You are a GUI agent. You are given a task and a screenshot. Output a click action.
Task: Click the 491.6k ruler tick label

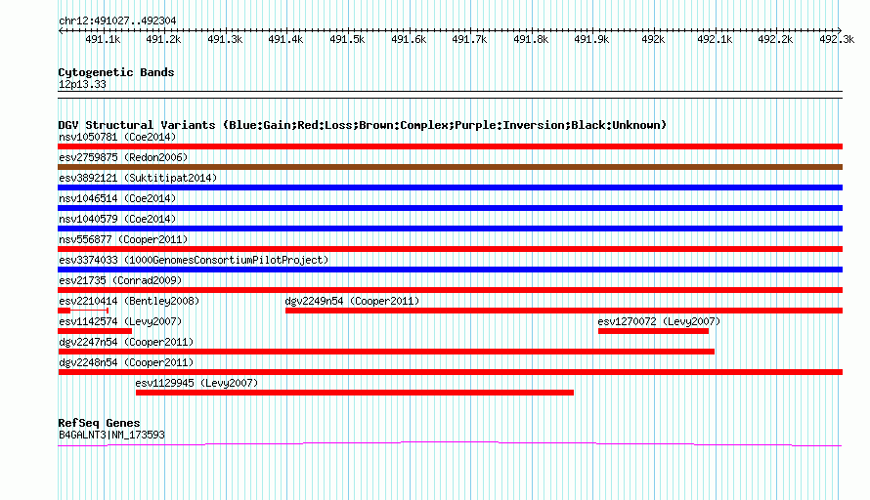tap(409, 39)
